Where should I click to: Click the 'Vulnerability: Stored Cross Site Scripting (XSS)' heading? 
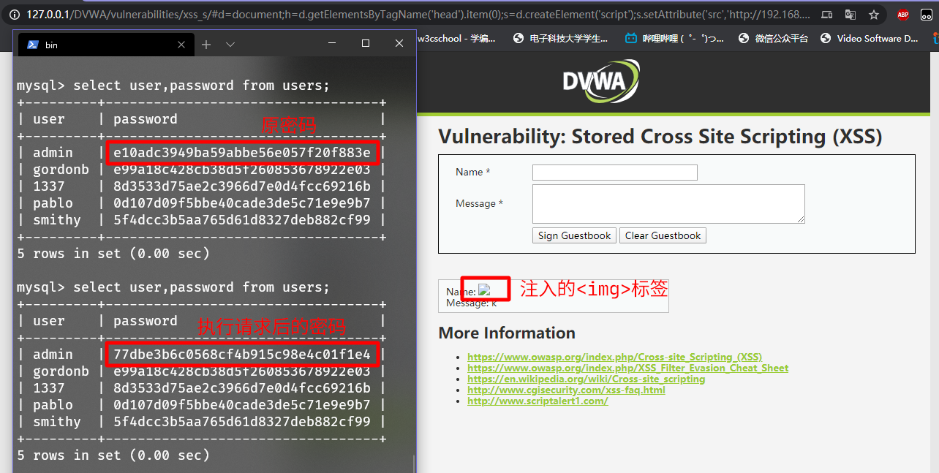[660, 137]
